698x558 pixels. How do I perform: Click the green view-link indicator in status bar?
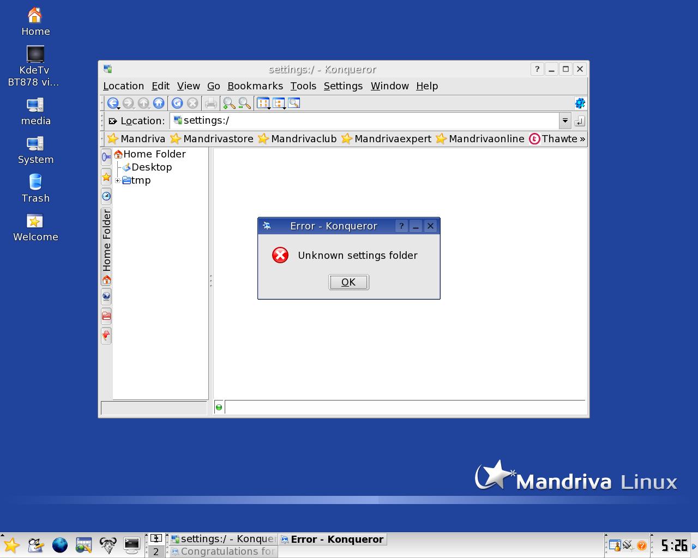click(x=219, y=407)
